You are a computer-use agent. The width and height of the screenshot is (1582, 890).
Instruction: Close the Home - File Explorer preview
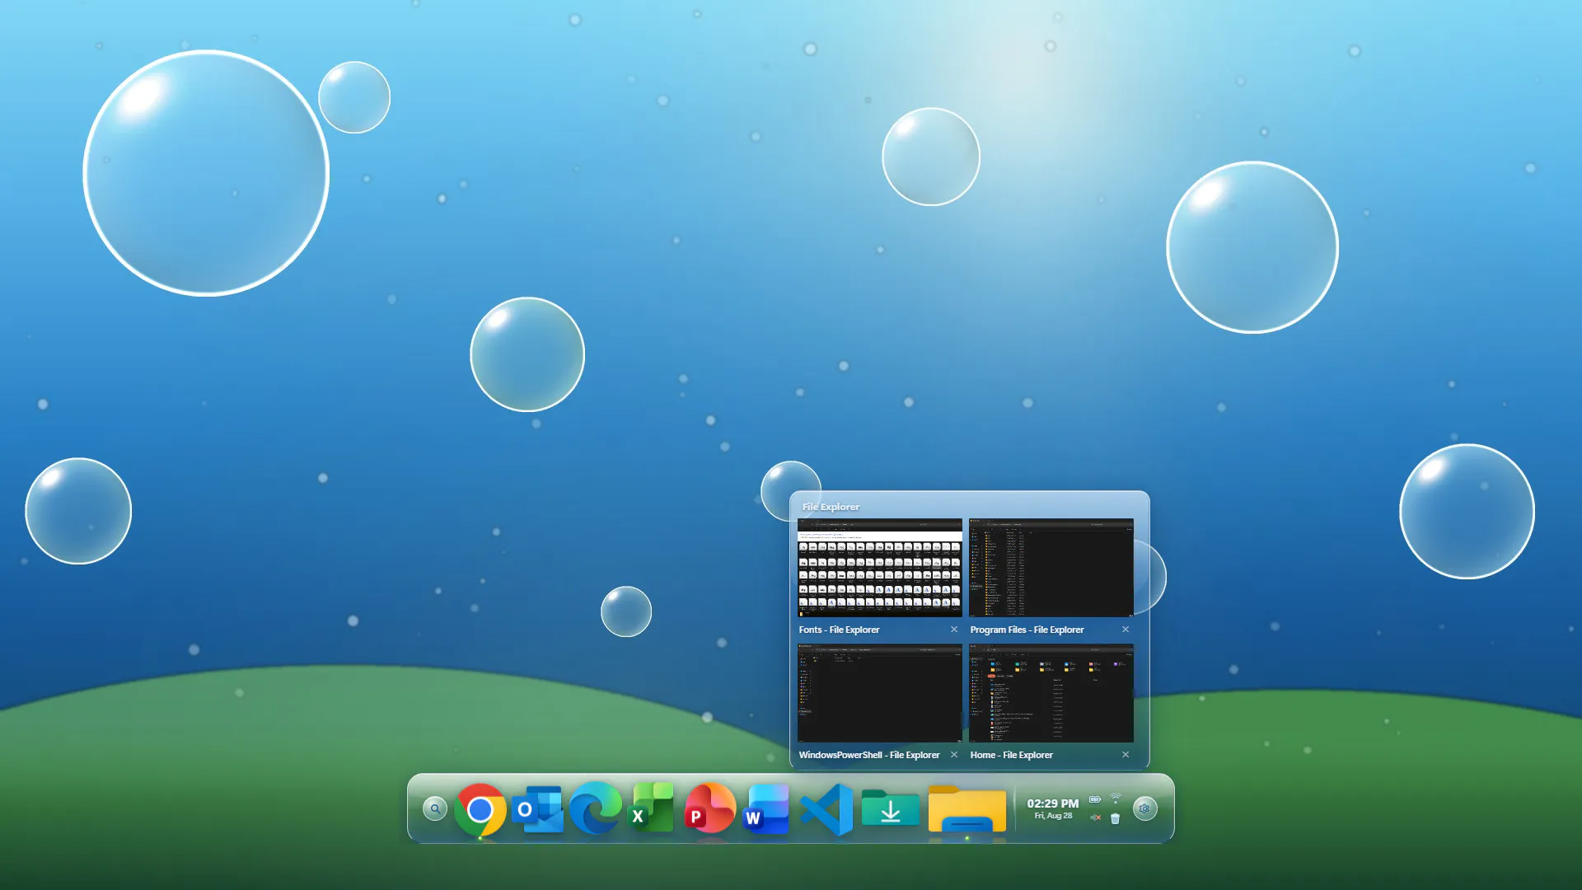(x=1126, y=755)
